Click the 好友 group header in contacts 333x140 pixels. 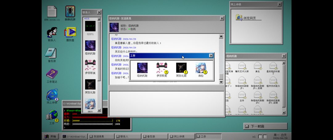point(88,19)
